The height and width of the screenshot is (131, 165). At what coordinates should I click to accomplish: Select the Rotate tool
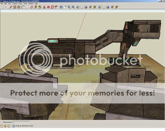point(52,7)
